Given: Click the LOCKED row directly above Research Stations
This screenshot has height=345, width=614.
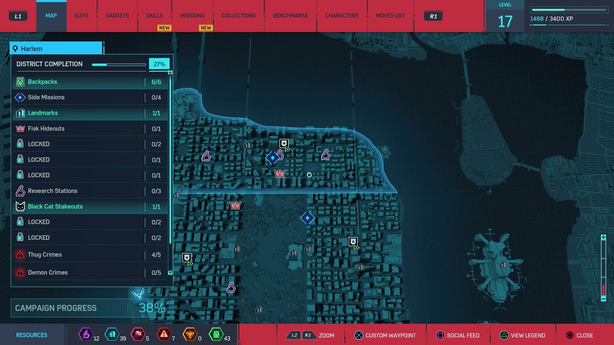Looking at the screenshot, I should pyautogui.click(x=90, y=175).
